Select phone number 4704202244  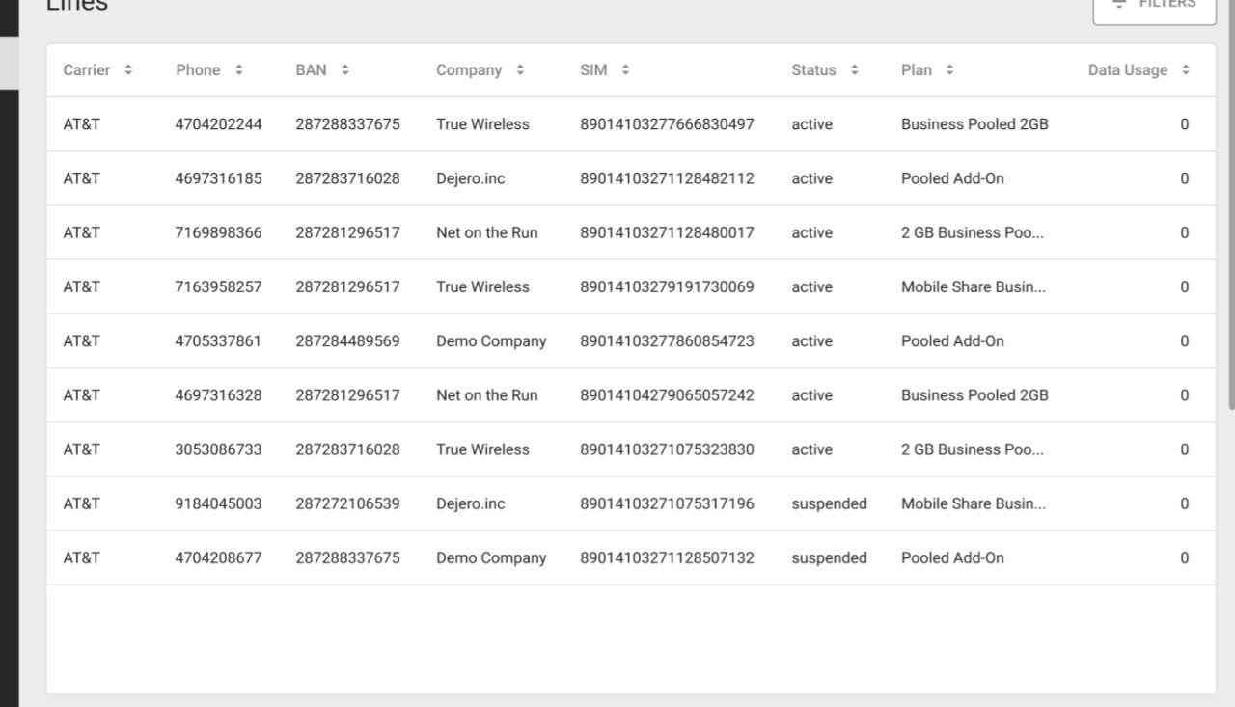(219, 124)
